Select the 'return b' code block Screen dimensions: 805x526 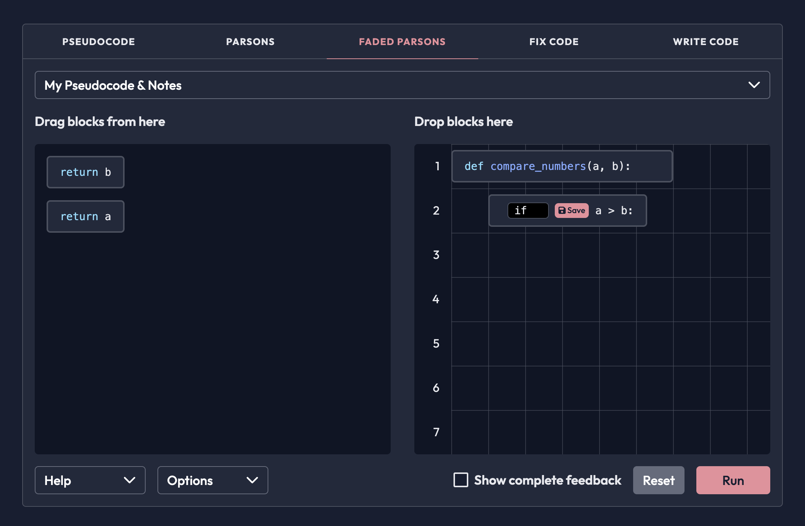[x=85, y=172]
